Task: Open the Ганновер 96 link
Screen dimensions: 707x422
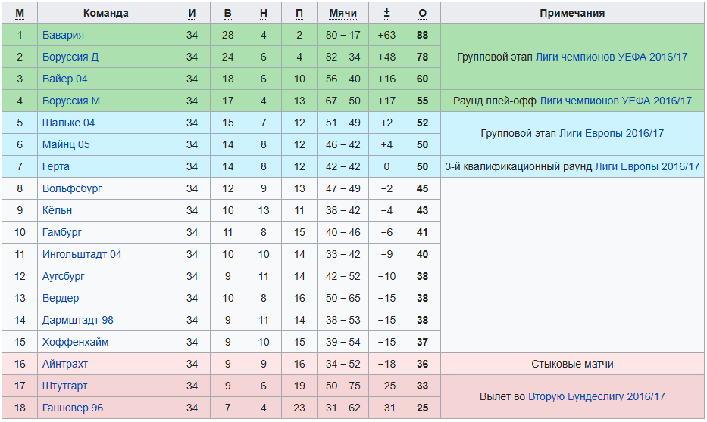Action: coord(73,408)
